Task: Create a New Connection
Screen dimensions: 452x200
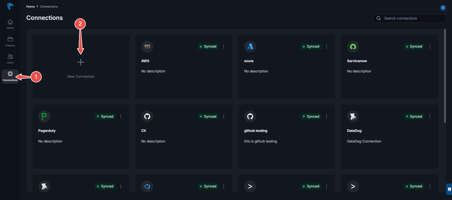Action: [80, 66]
